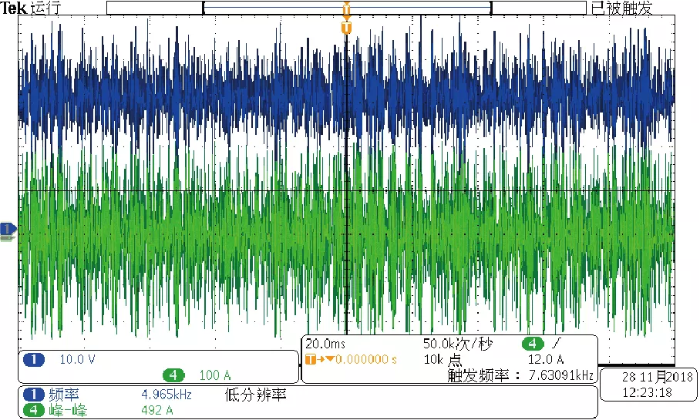
Task: Click the orange T delay indicator icon
Action: pos(311,359)
